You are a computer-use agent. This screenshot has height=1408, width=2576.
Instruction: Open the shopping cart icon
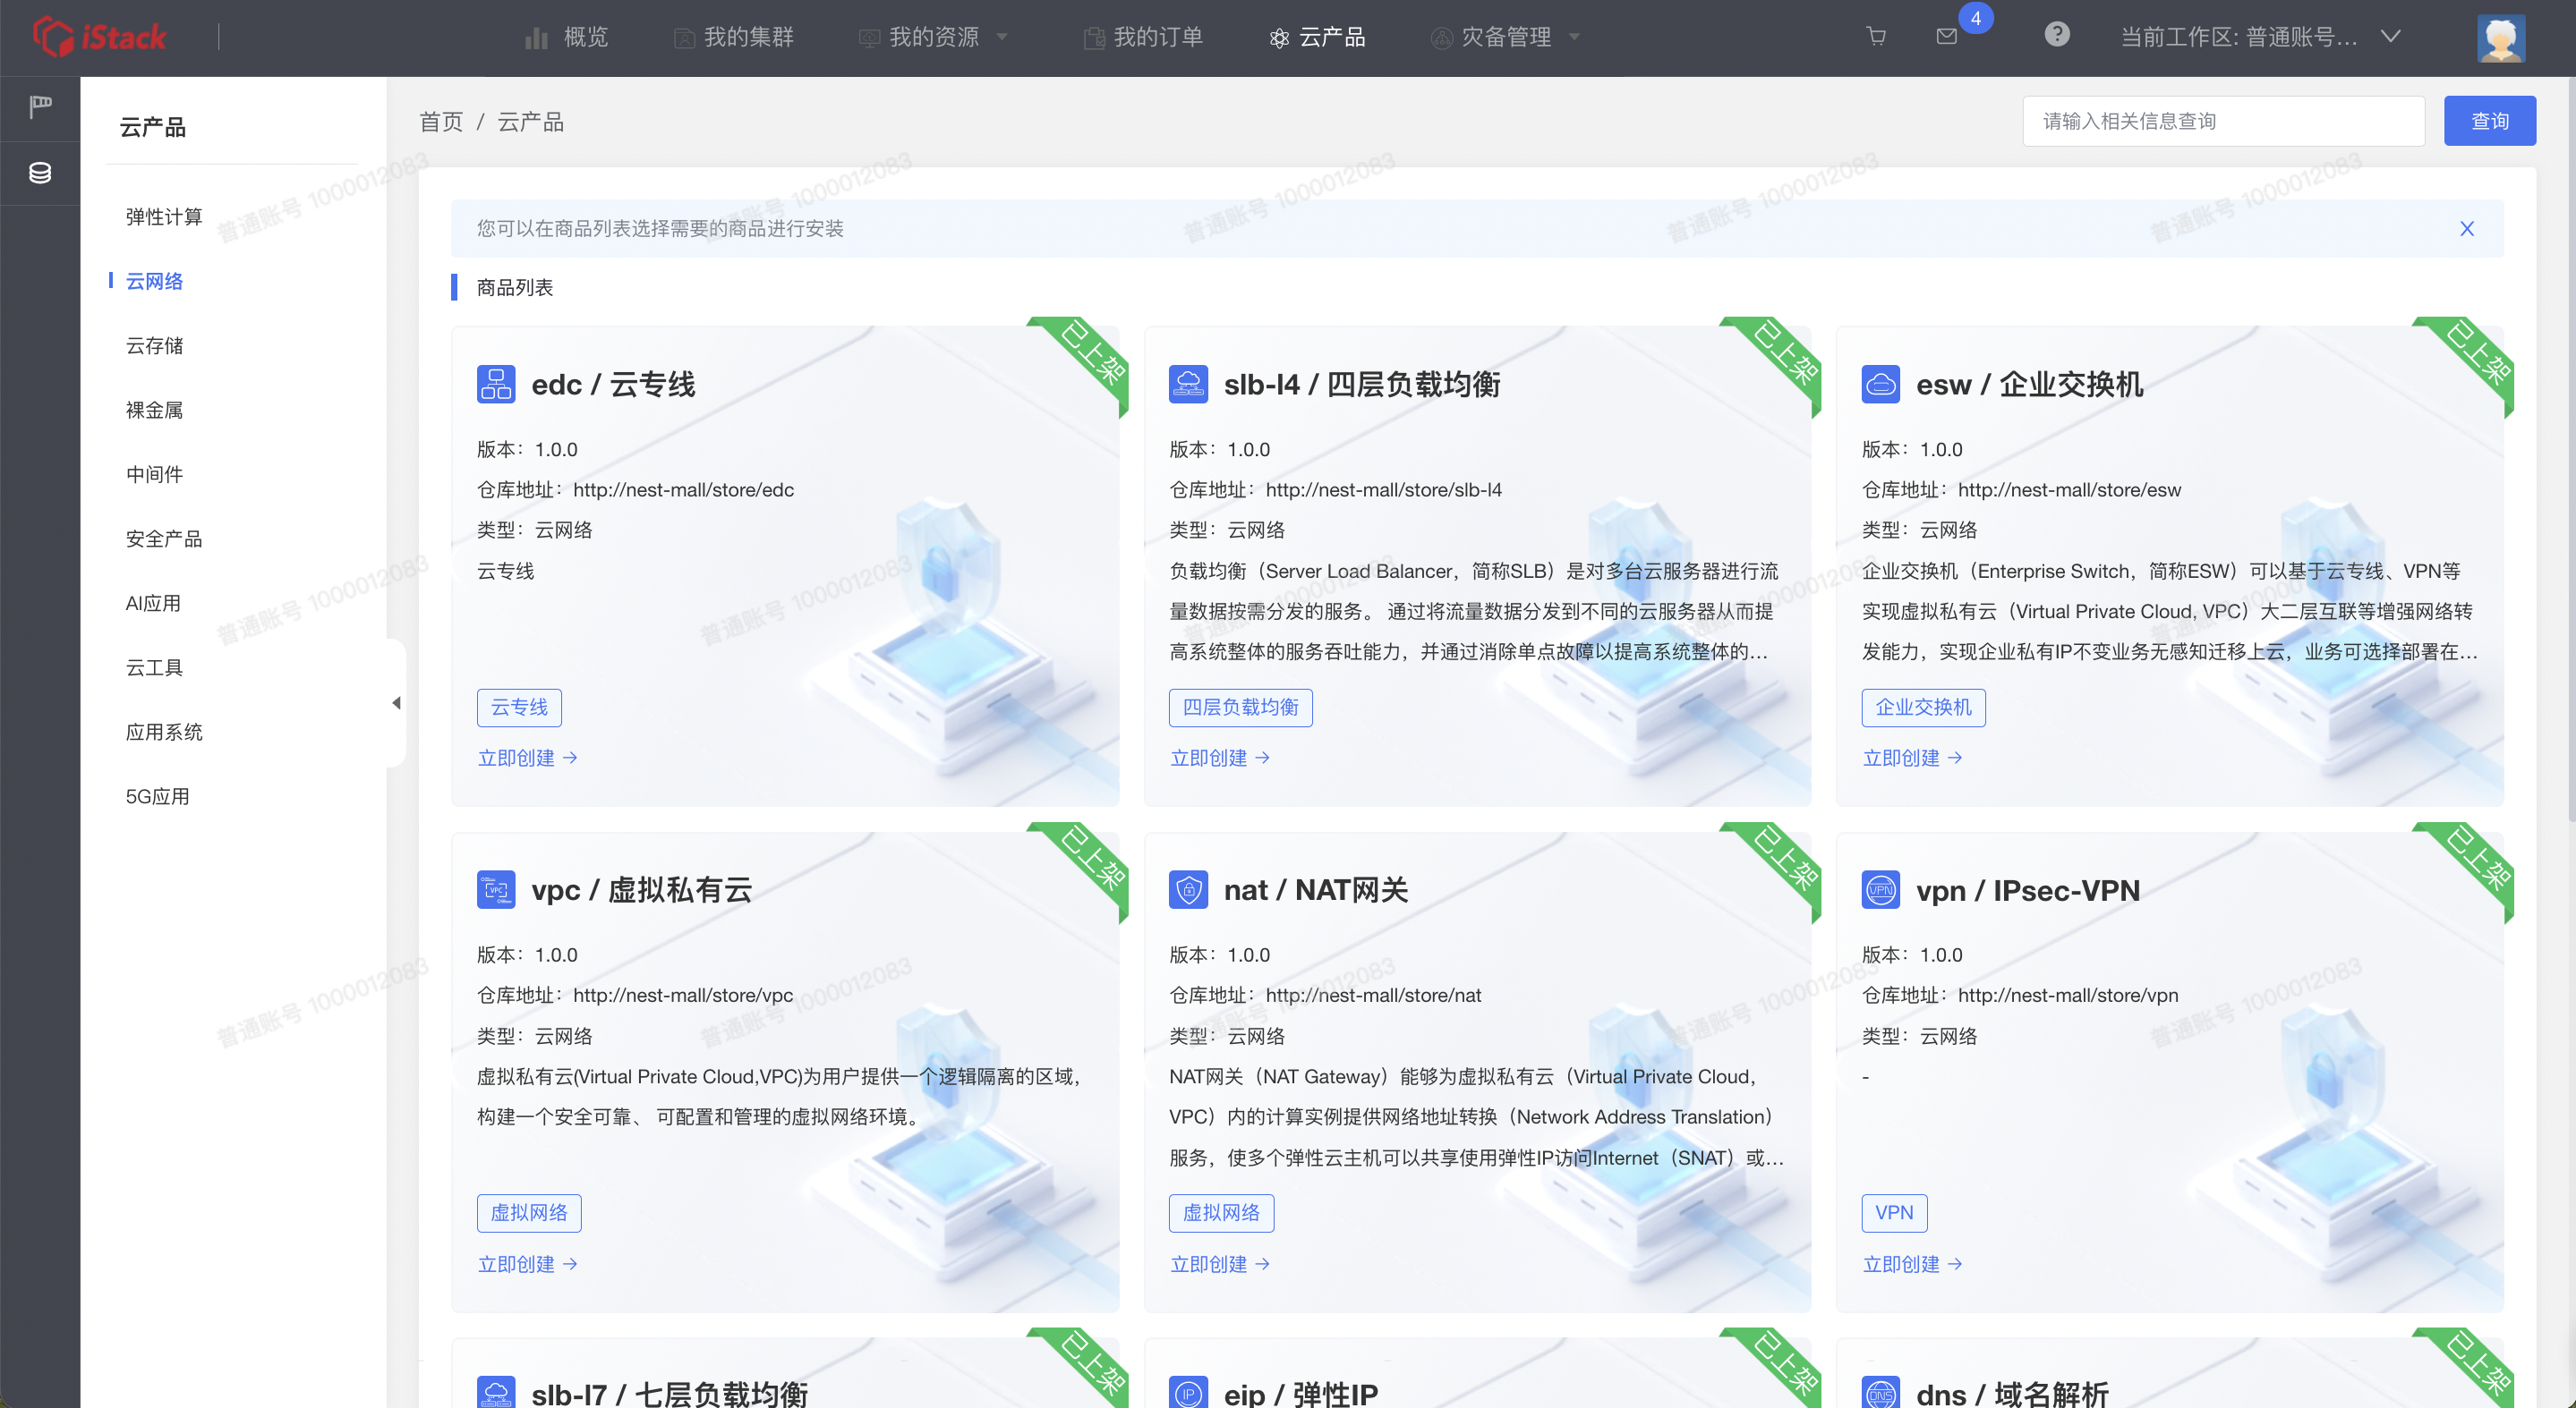tap(1876, 37)
